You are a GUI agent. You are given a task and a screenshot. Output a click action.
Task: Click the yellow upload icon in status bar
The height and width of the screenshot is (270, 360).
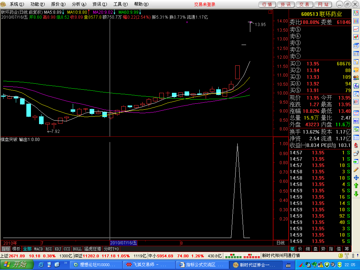click(341, 256)
